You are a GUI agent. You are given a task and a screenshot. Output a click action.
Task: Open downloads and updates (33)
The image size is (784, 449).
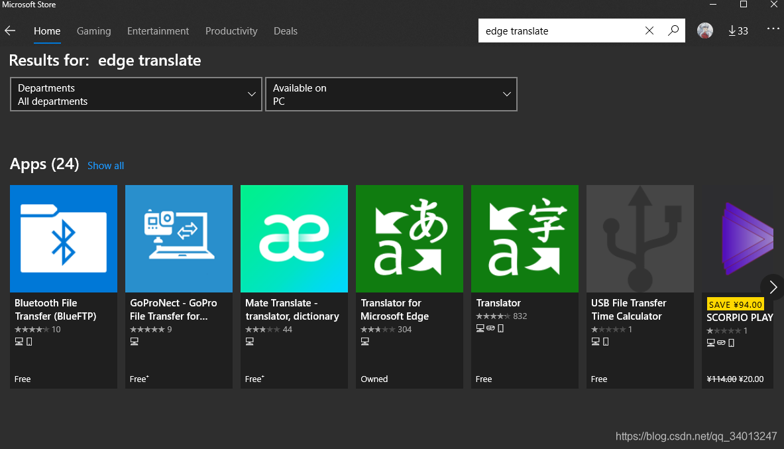[x=738, y=31]
